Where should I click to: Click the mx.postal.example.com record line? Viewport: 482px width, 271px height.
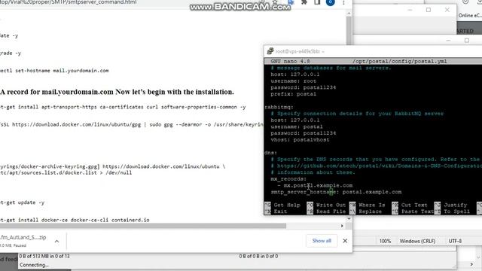(x=315, y=186)
